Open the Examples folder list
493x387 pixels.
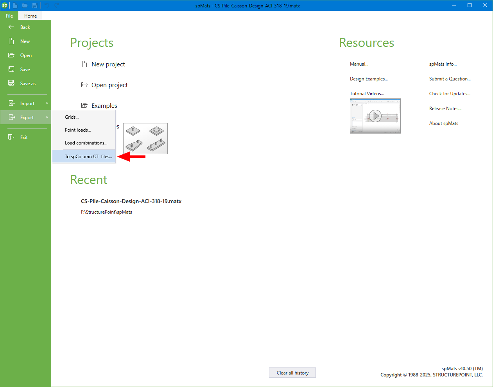coord(104,105)
